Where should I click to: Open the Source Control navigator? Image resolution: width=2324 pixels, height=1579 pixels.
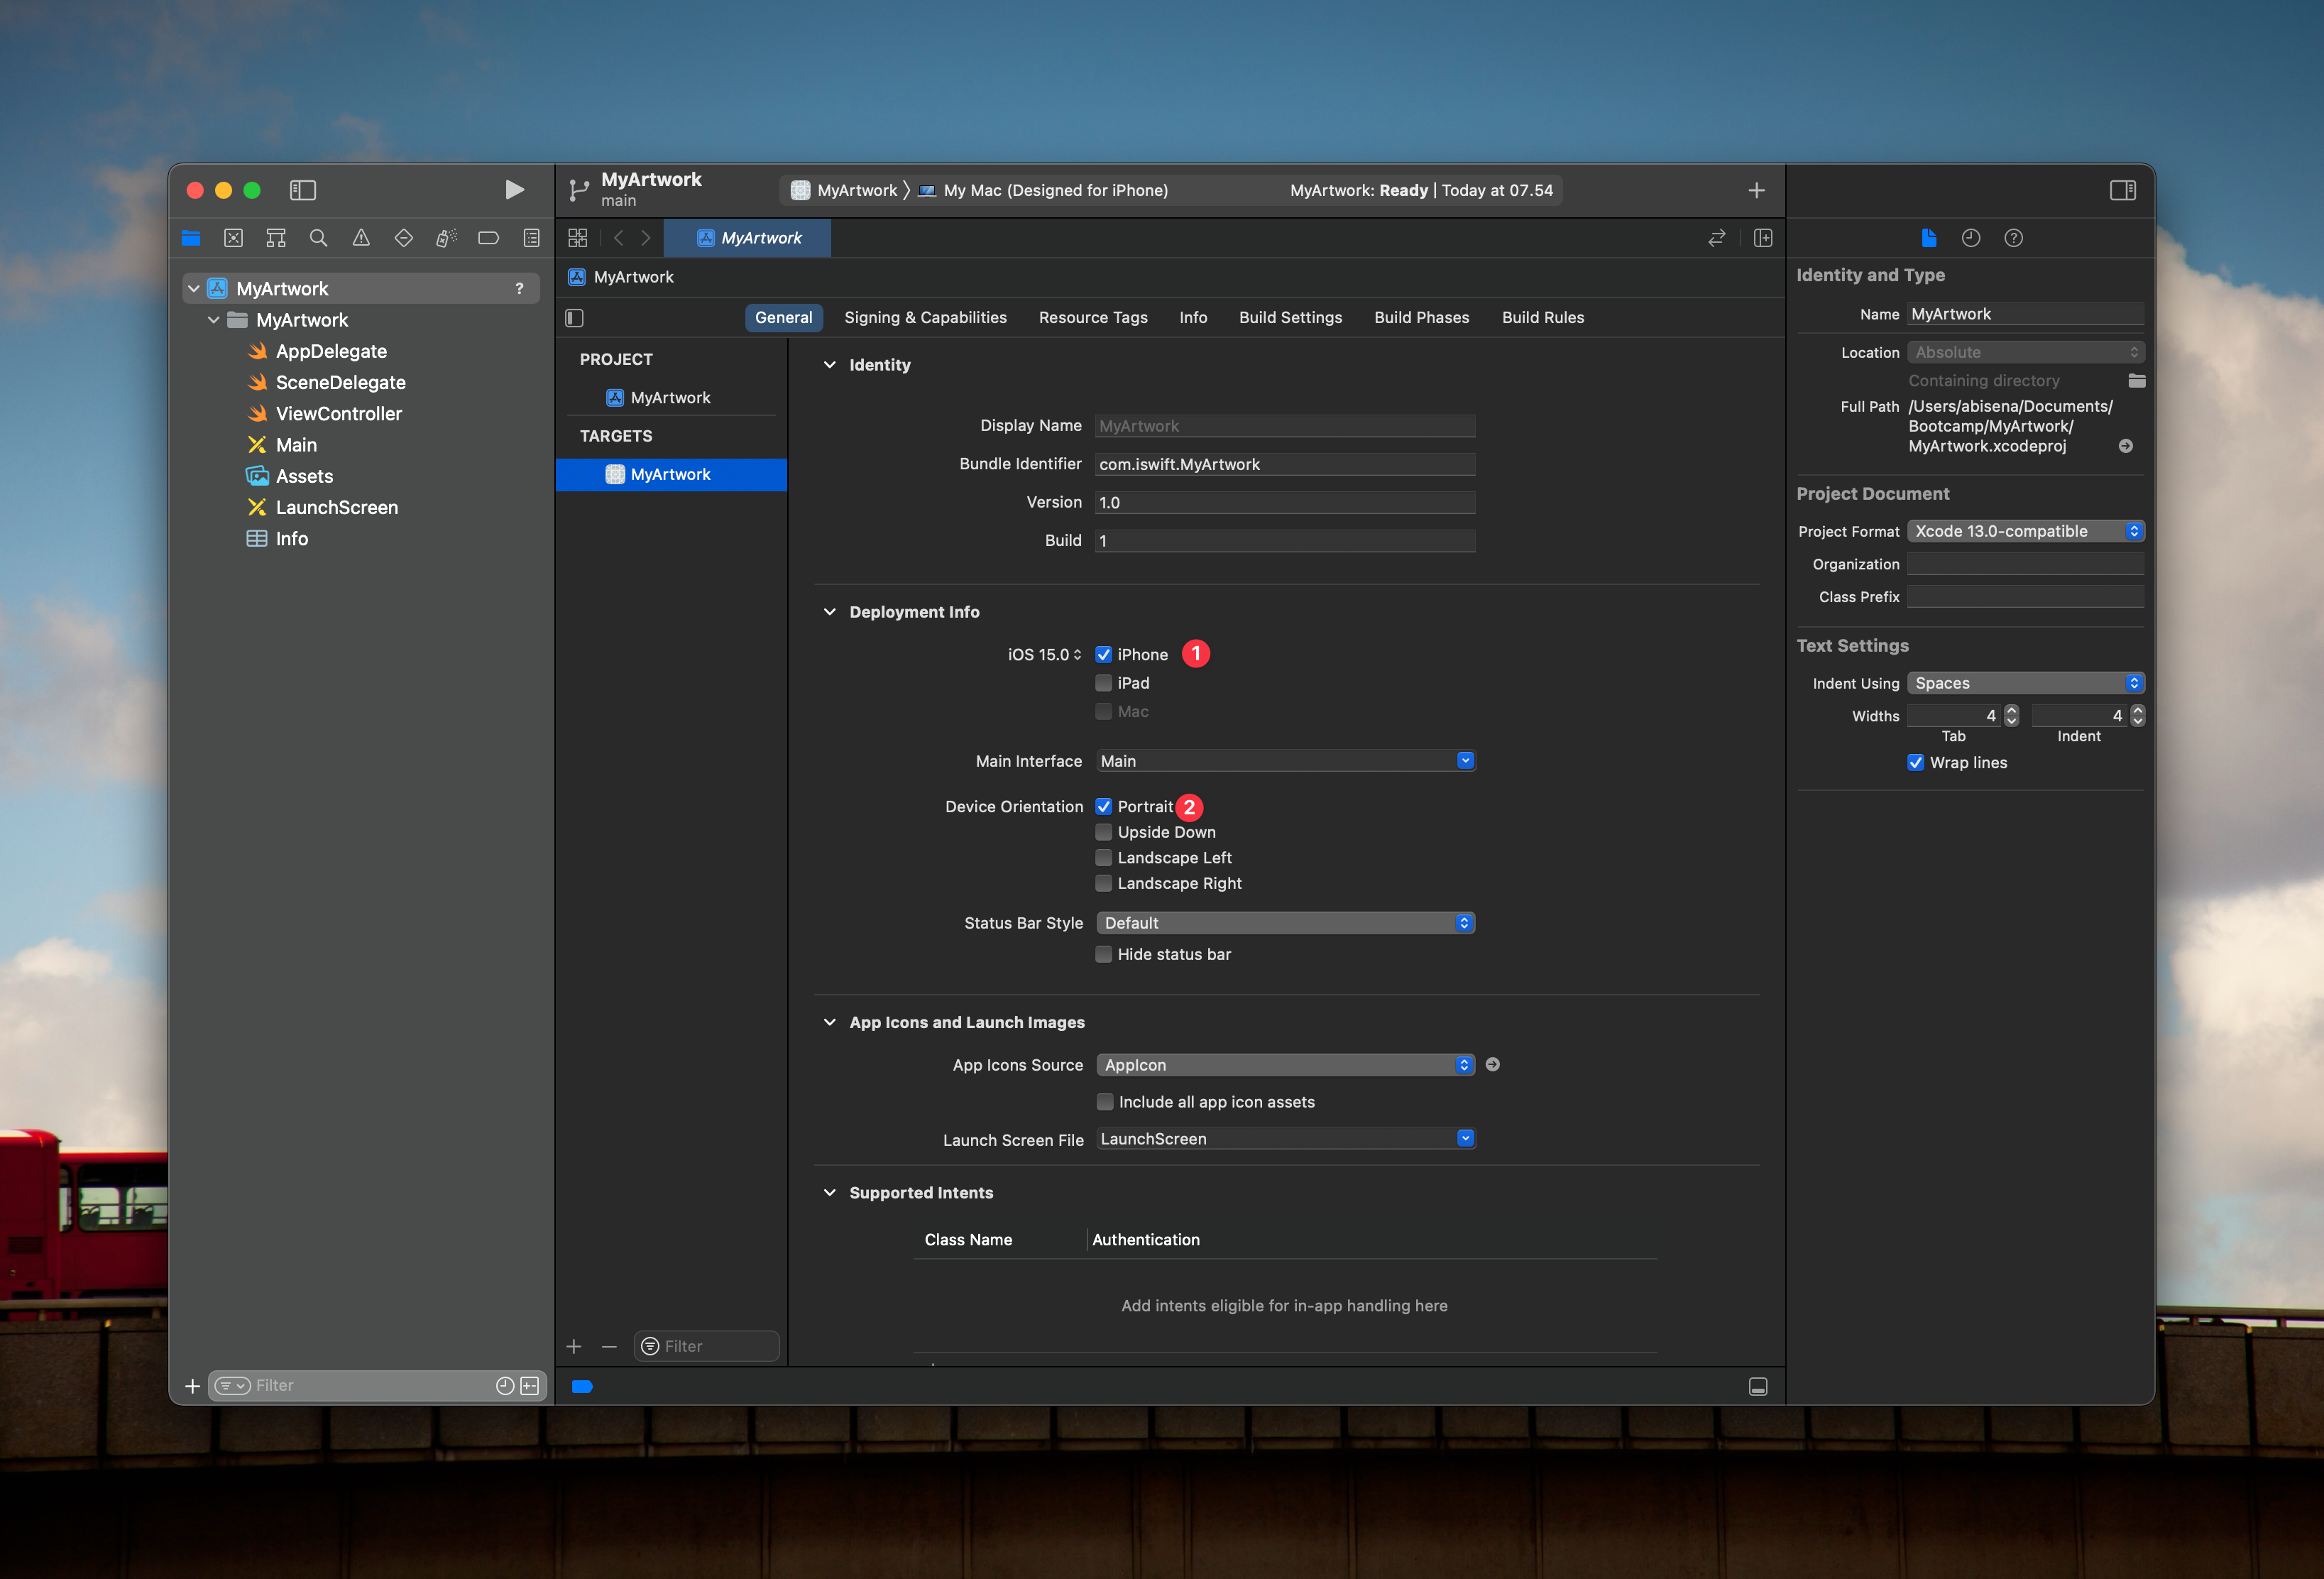click(x=233, y=238)
